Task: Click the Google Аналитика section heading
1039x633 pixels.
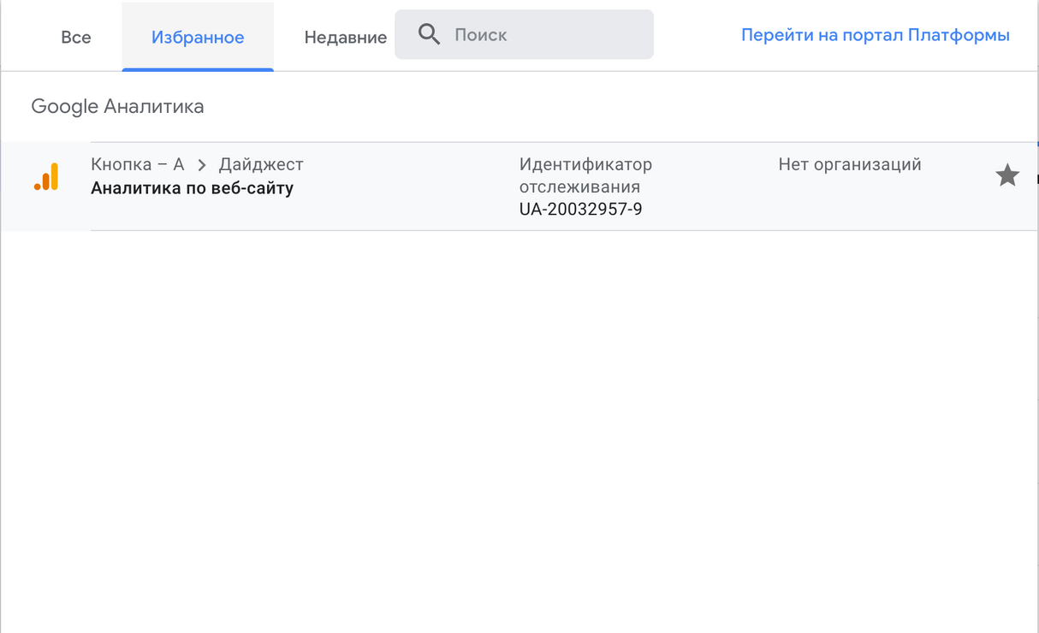Action: pos(117,107)
